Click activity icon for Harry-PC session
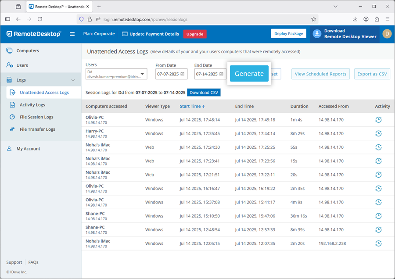This screenshot has height=279, width=395. pos(378,133)
